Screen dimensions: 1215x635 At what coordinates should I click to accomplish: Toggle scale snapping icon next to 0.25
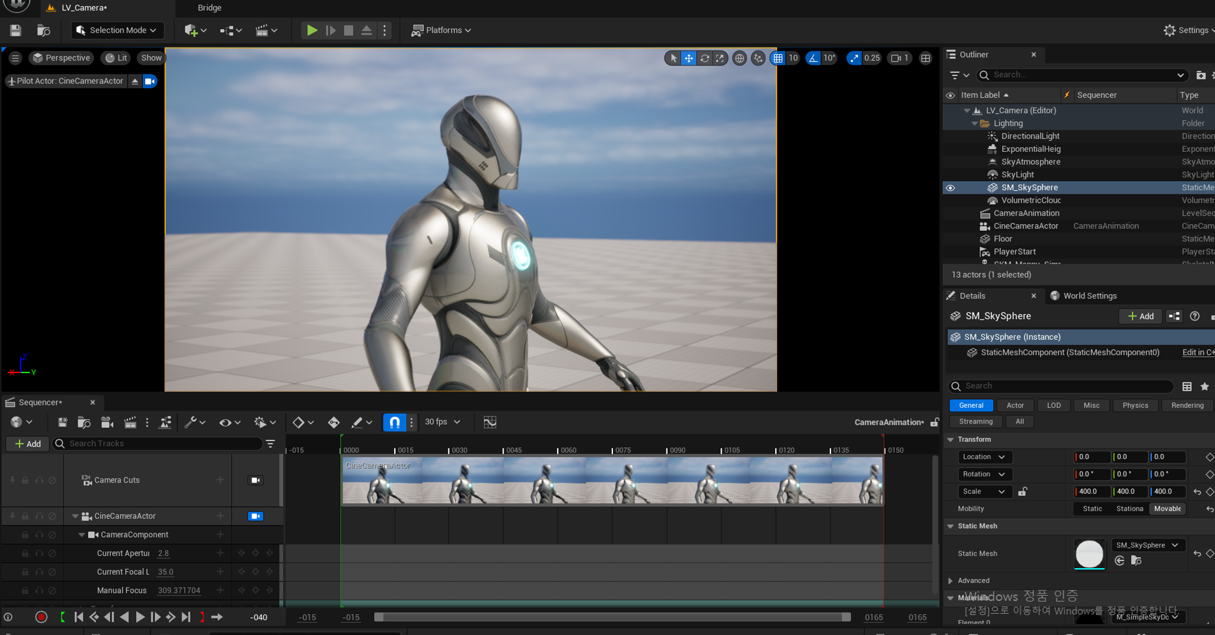coord(854,58)
